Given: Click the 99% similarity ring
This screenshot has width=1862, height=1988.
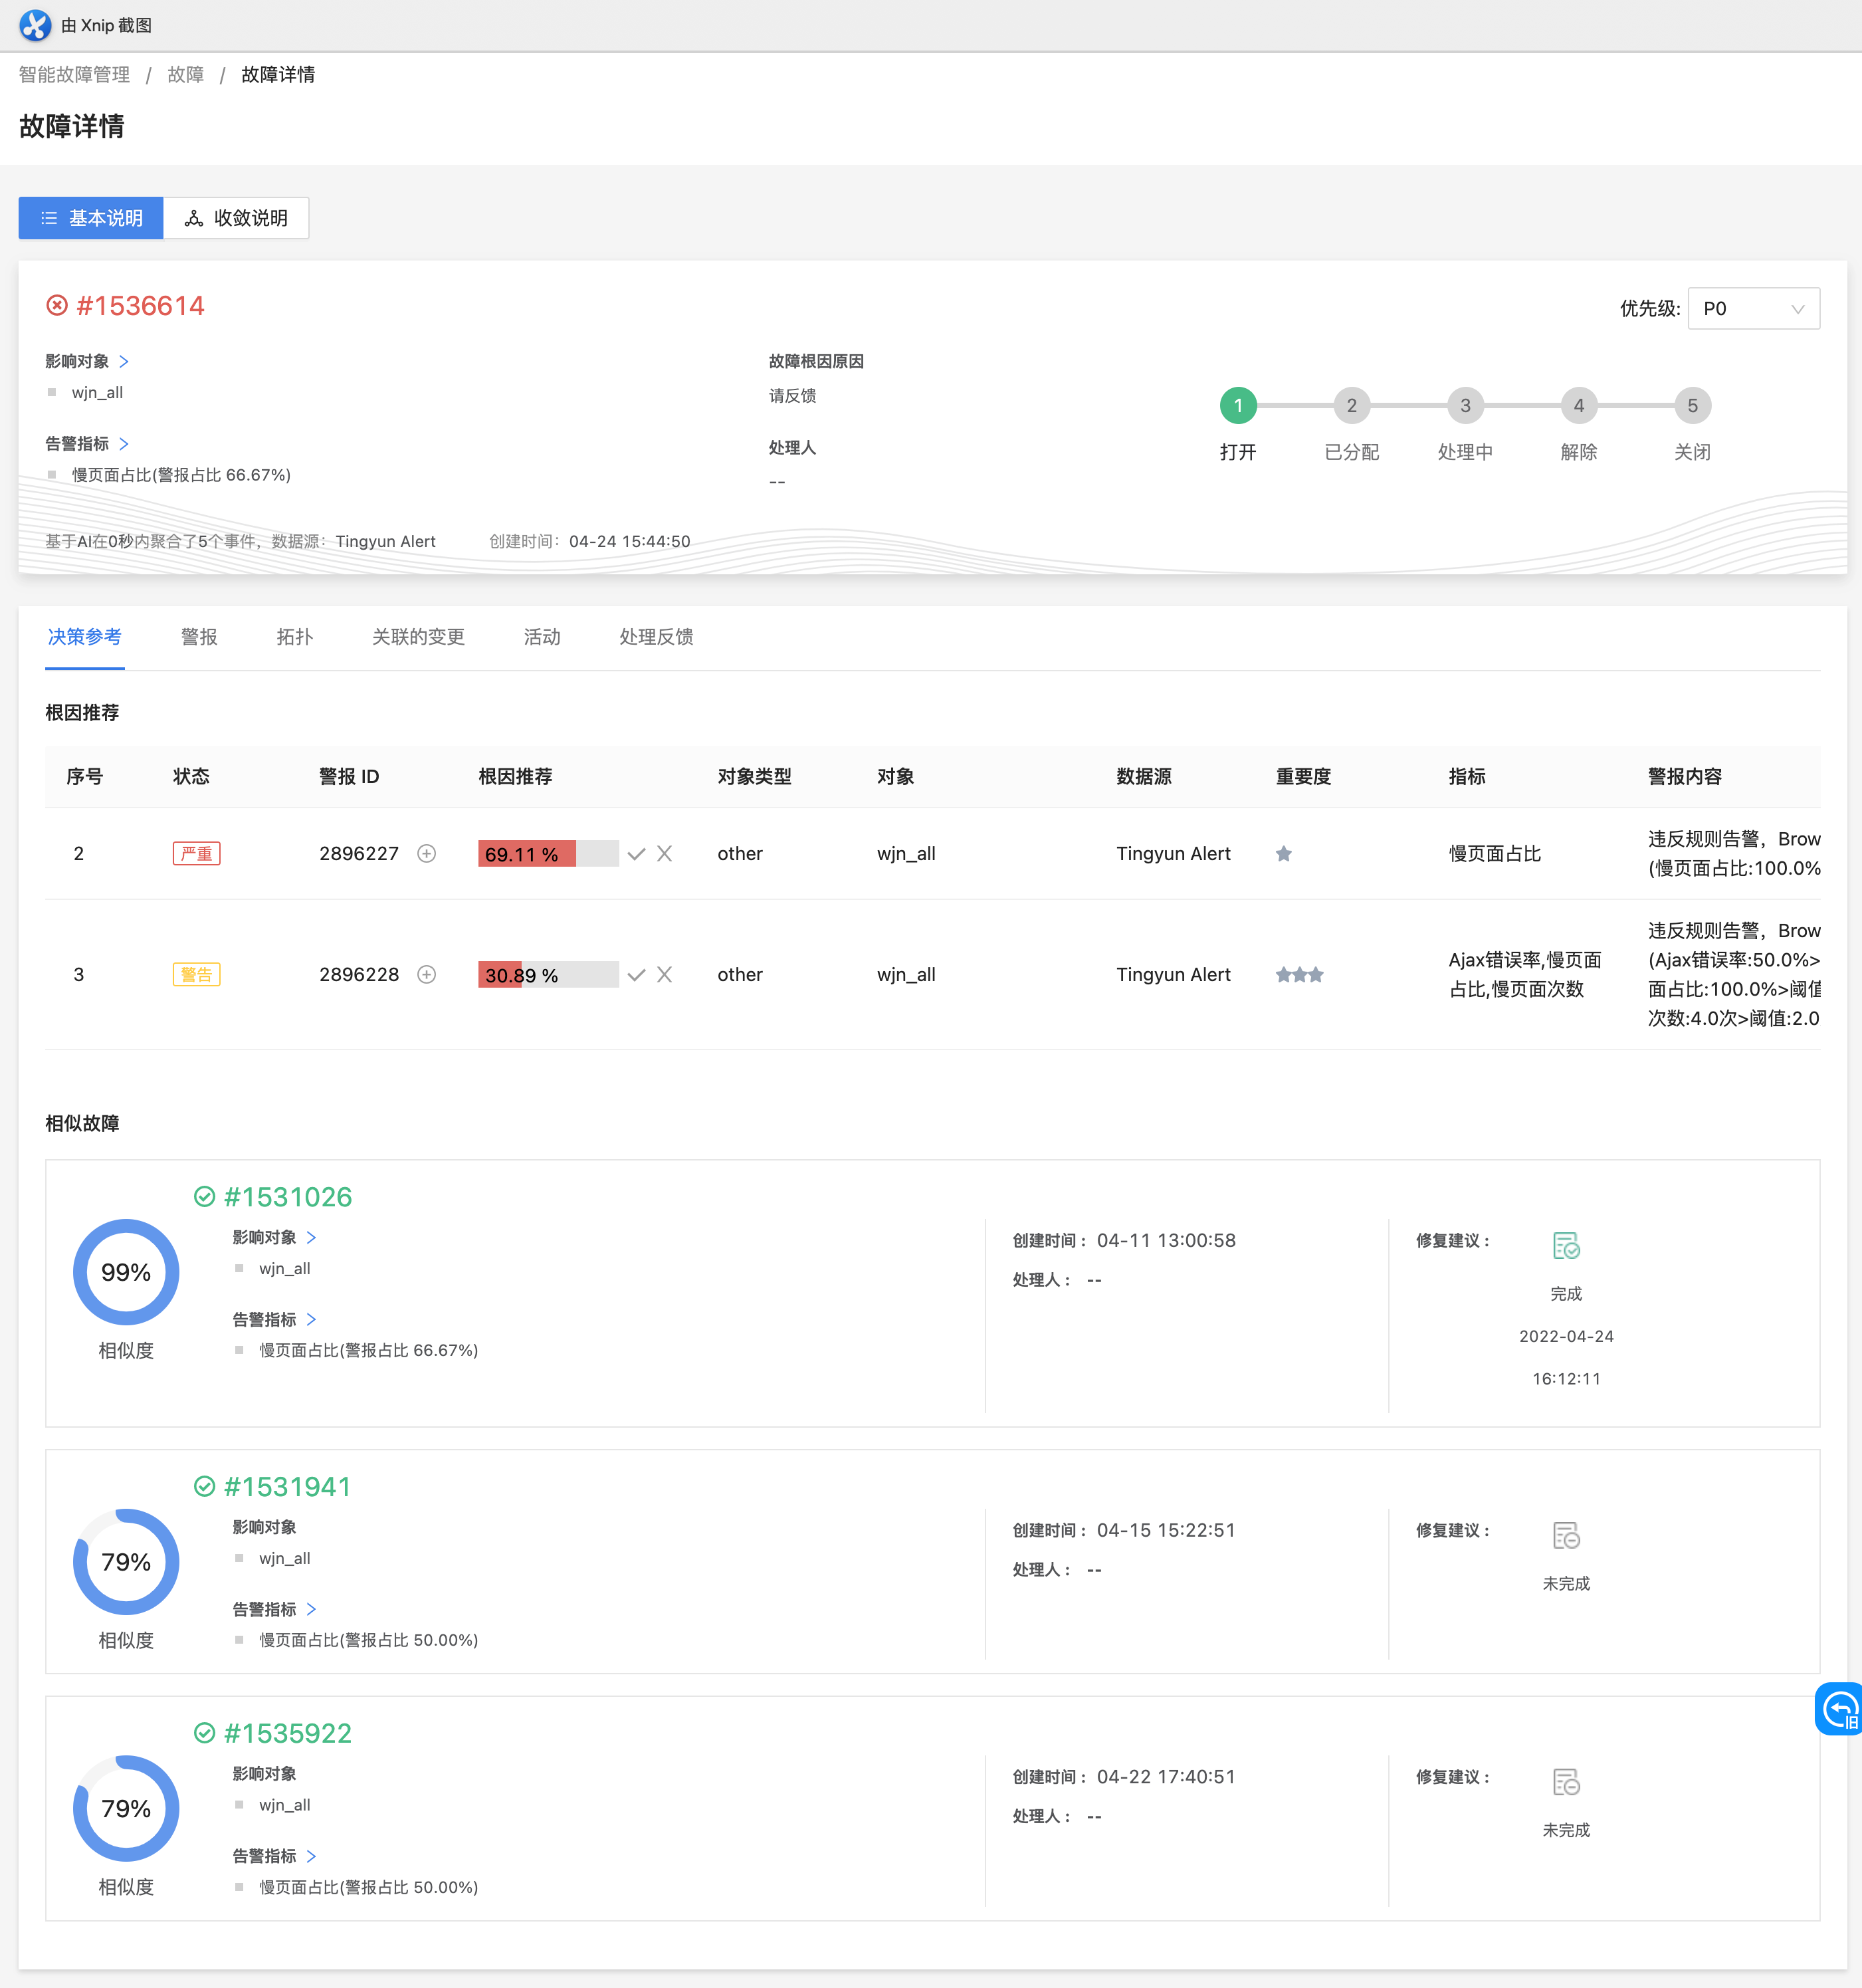Looking at the screenshot, I should tap(126, 1272).
